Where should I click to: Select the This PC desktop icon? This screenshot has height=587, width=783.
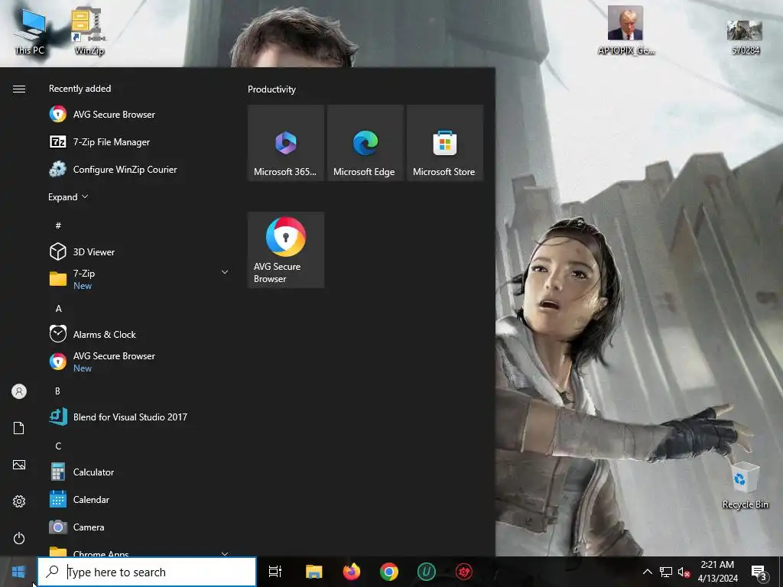point(30,31)
